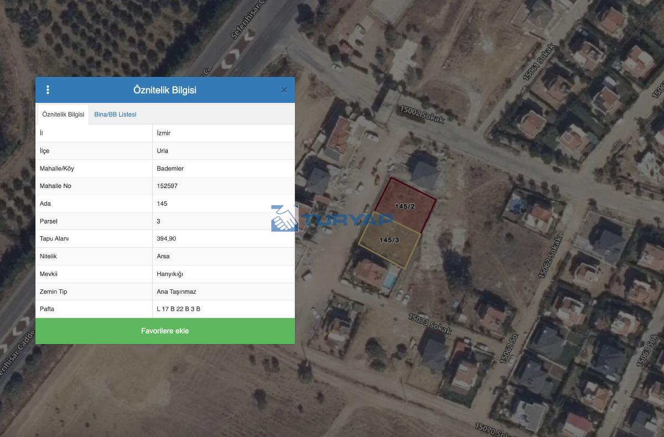This screenshot has height=437, width=664.
Task: Select parcel 145/2 on the map
Action: point(405,206)
